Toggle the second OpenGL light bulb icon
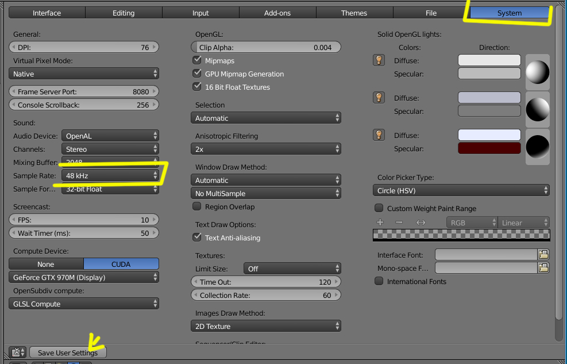 tap(379, 98)
